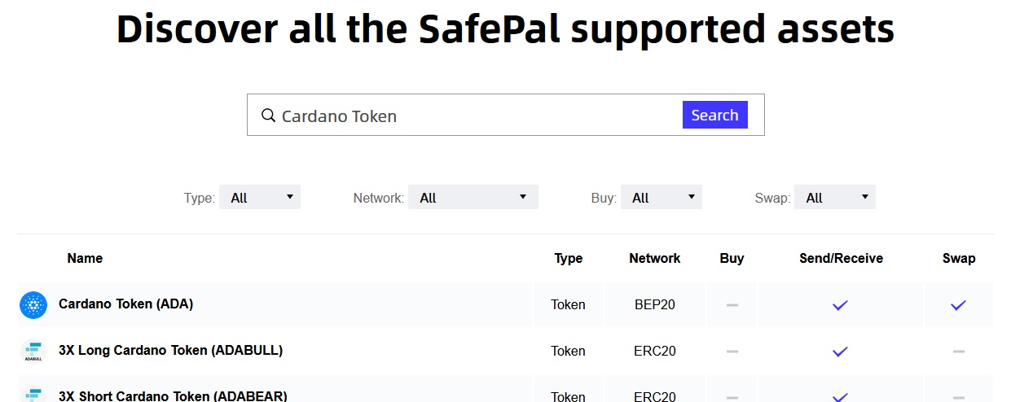Expand the Buy filter dropdown
Screen dimensions: 1011x402
(661, 197)
